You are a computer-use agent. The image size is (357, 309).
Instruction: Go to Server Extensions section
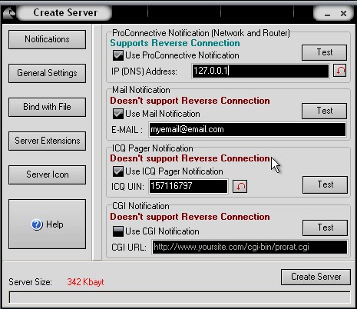pos(47,141)
